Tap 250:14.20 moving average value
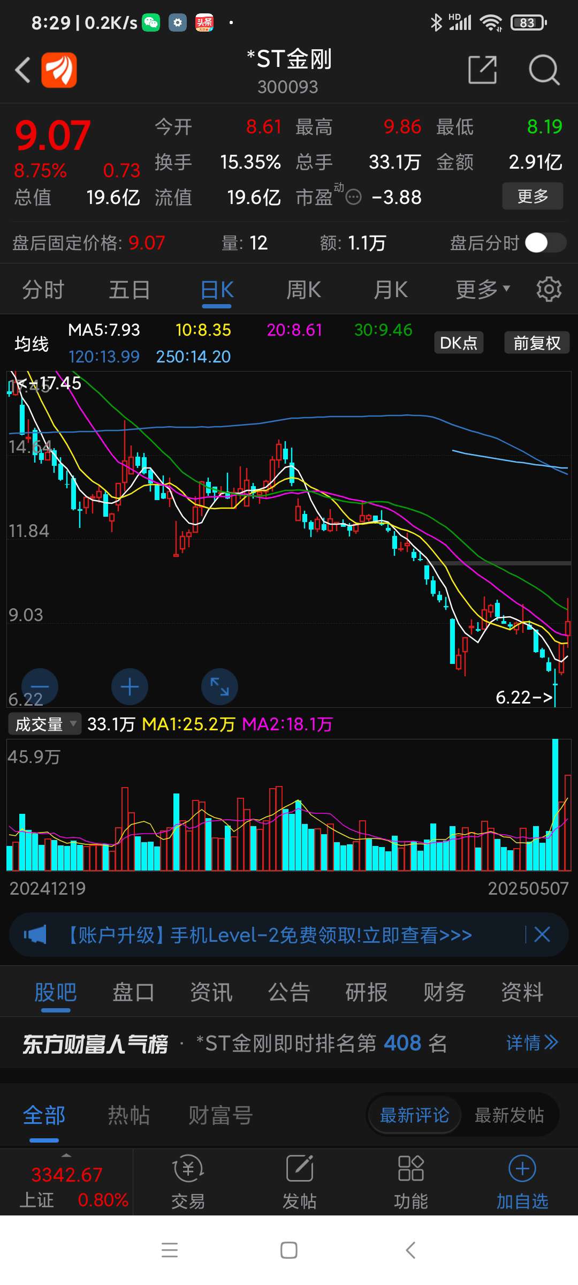The width and height of the screenshot is (578, 1285). tap(193, 357)
